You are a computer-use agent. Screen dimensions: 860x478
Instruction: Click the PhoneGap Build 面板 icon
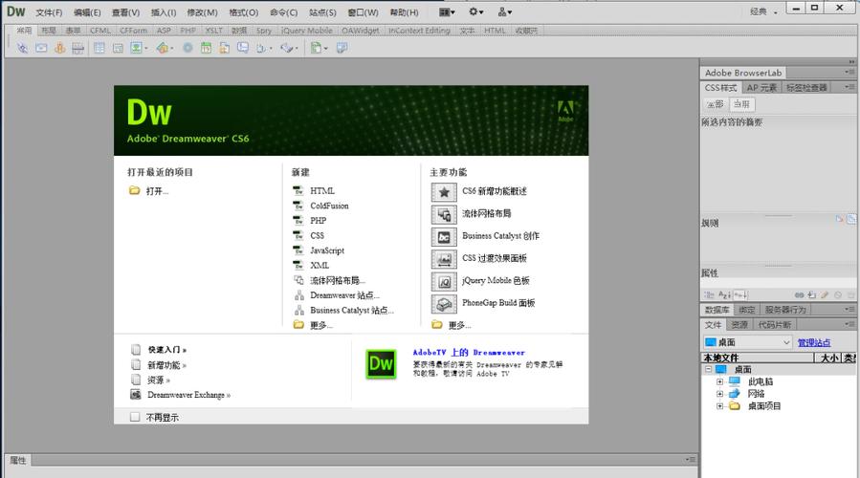444,304
